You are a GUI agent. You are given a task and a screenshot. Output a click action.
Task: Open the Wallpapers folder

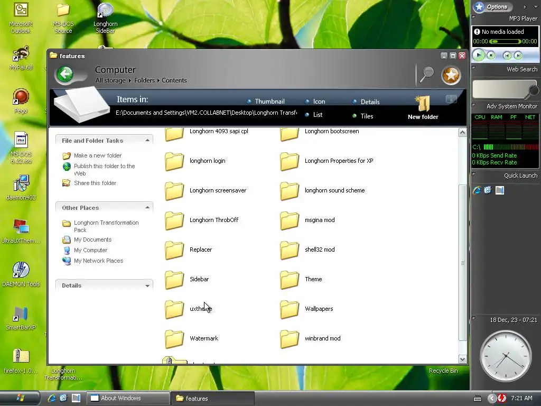[x=306, y=309]
